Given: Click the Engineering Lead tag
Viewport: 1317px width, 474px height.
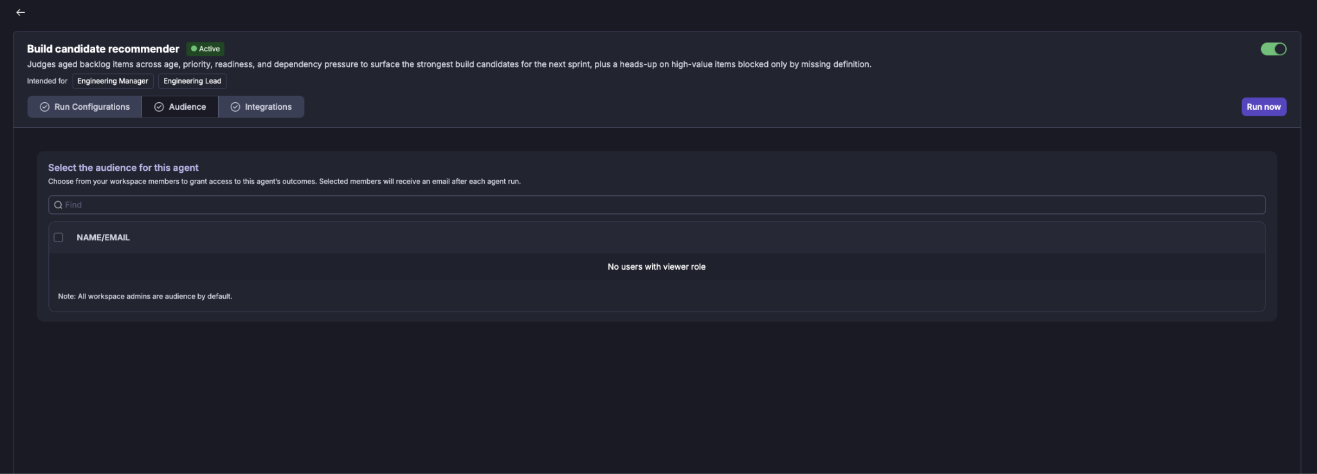Looking at the screenshot, I should tap(192, 81).
